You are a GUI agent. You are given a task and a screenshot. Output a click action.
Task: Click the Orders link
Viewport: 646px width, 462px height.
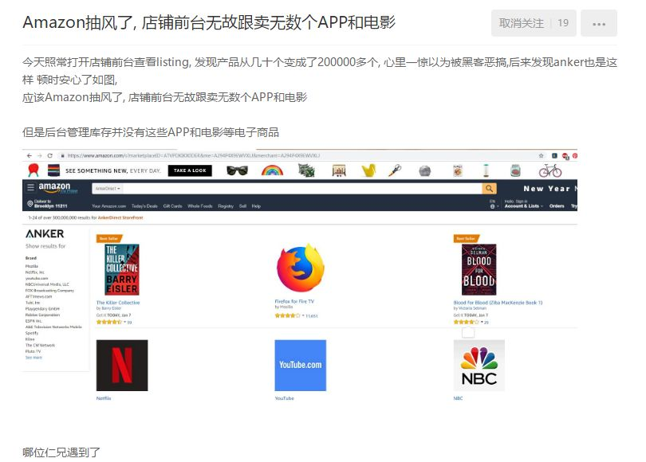(x=557, y=206)
